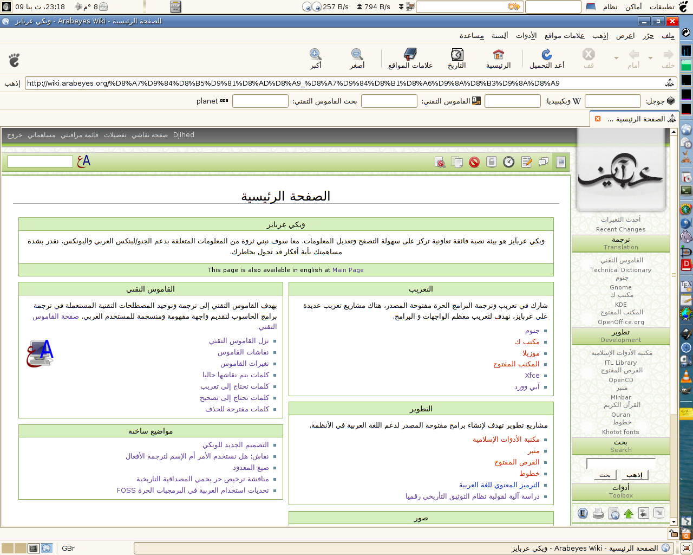The height and width of the screenshot is (555, 693).
Task: Open the Xfce link in translation list
Action: coord(532,376)
